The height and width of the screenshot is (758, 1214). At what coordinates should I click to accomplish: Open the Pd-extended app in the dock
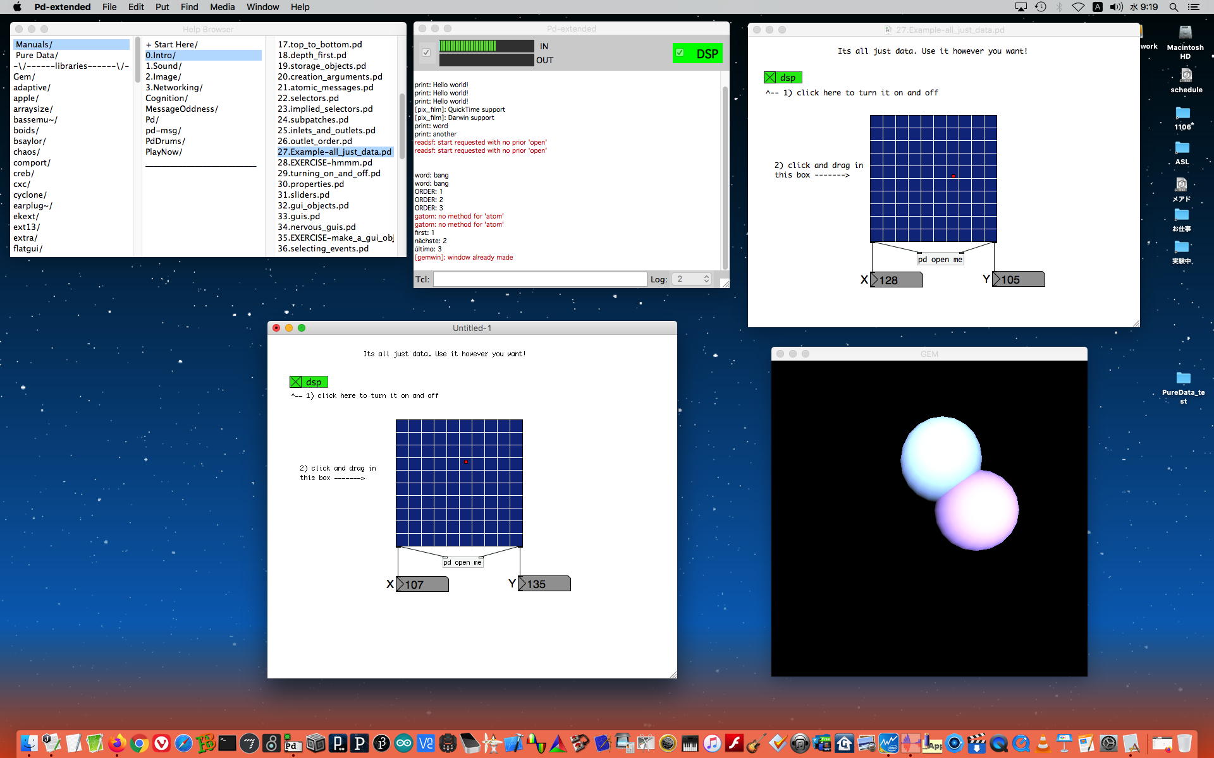coord(291,743)
